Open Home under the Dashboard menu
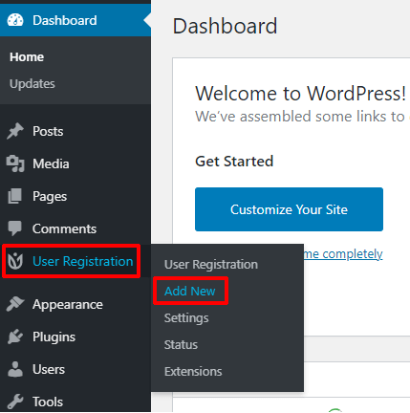Screen dimensions: 410x413 click(27, 57)
